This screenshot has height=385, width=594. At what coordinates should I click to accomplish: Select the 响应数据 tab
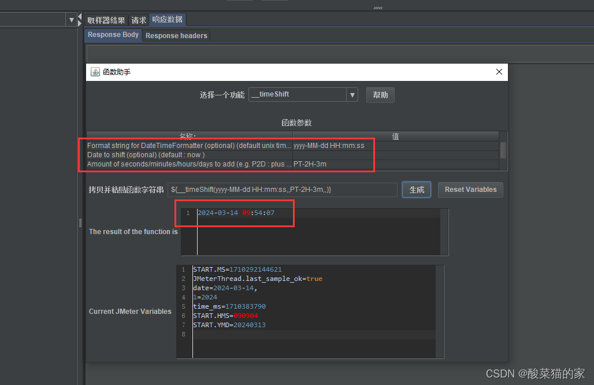click(168, 19)
